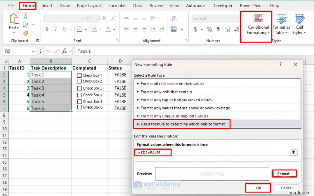Image resolution: width=314 pixels, height=196 pixels.
Task: Click OK in New Formatting Rule
Action: [258, 188]
